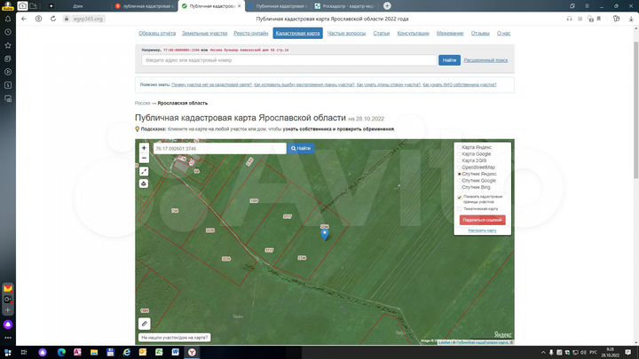Open the map fullscreen view

coord(144,171)
